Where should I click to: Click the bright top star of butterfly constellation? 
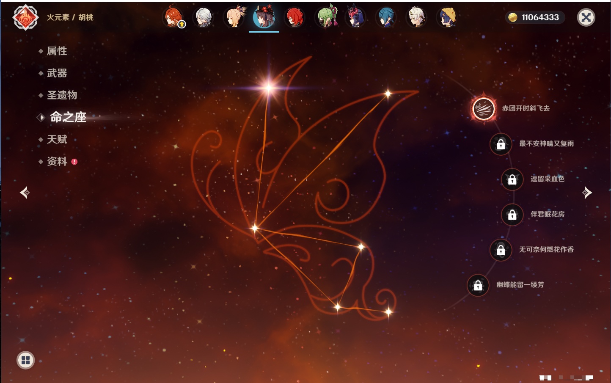tap(268, 88)
